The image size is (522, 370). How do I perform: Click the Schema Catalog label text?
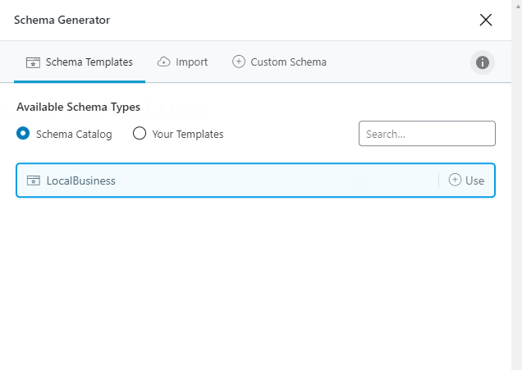click(x=74, y=134)
